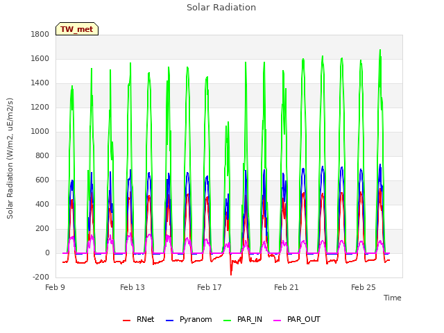Click the Feb 9 x-axis tick label
This screenshot has height=333, width=444.
(x=55, y=287)
